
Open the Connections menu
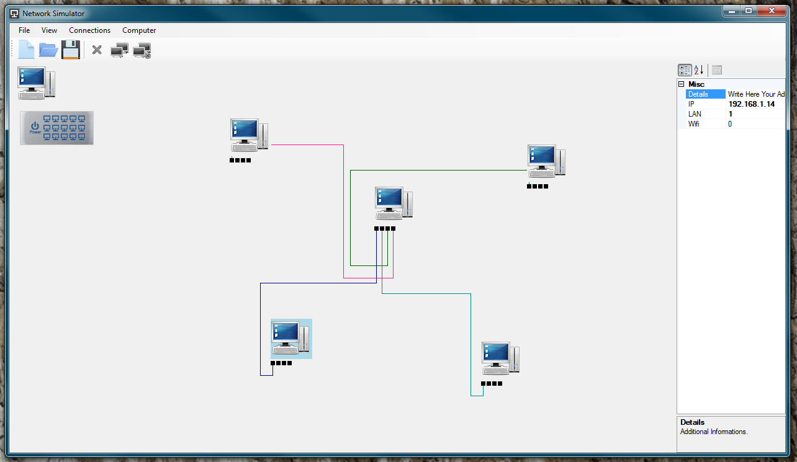89,30
